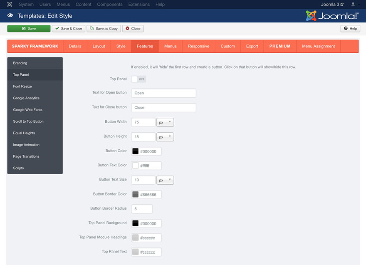Open the Button Height unit dropdown
Viewport: 366px width, 265px height.
point(165,137)
